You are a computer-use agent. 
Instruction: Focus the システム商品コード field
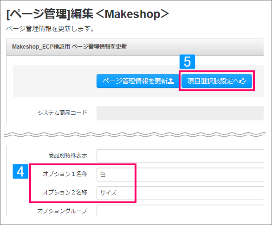pos(180,113)
